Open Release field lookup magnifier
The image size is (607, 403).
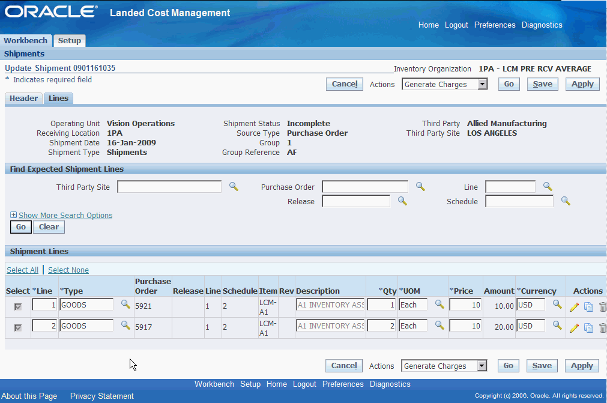click(402, 201)
